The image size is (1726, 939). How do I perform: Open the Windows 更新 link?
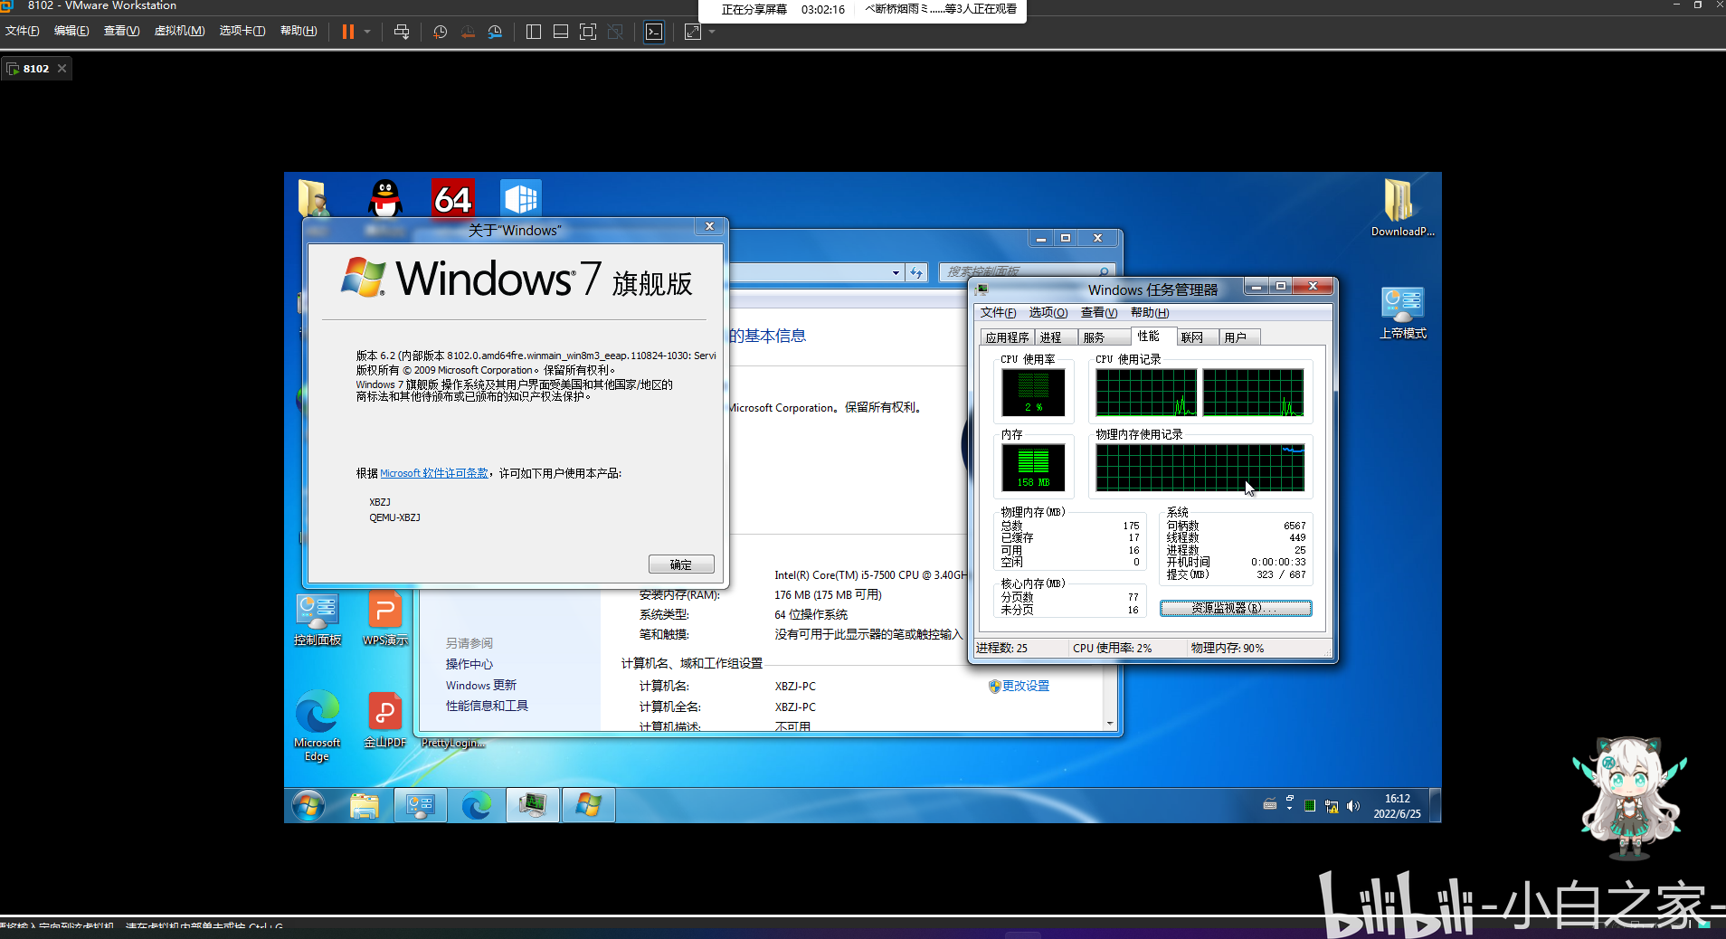coord(481,685)
